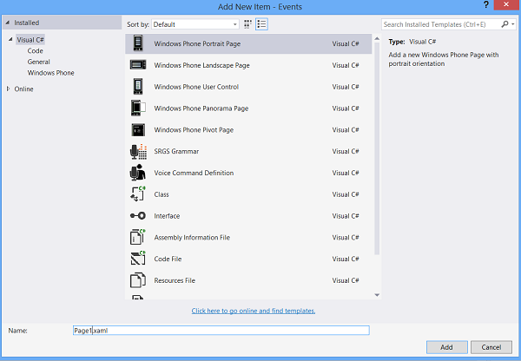Expand the Online node

(x=8, y=89)
